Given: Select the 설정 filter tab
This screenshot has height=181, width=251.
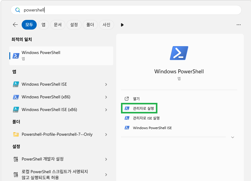Looking at the screenshot, I should (x=74, y=25).
